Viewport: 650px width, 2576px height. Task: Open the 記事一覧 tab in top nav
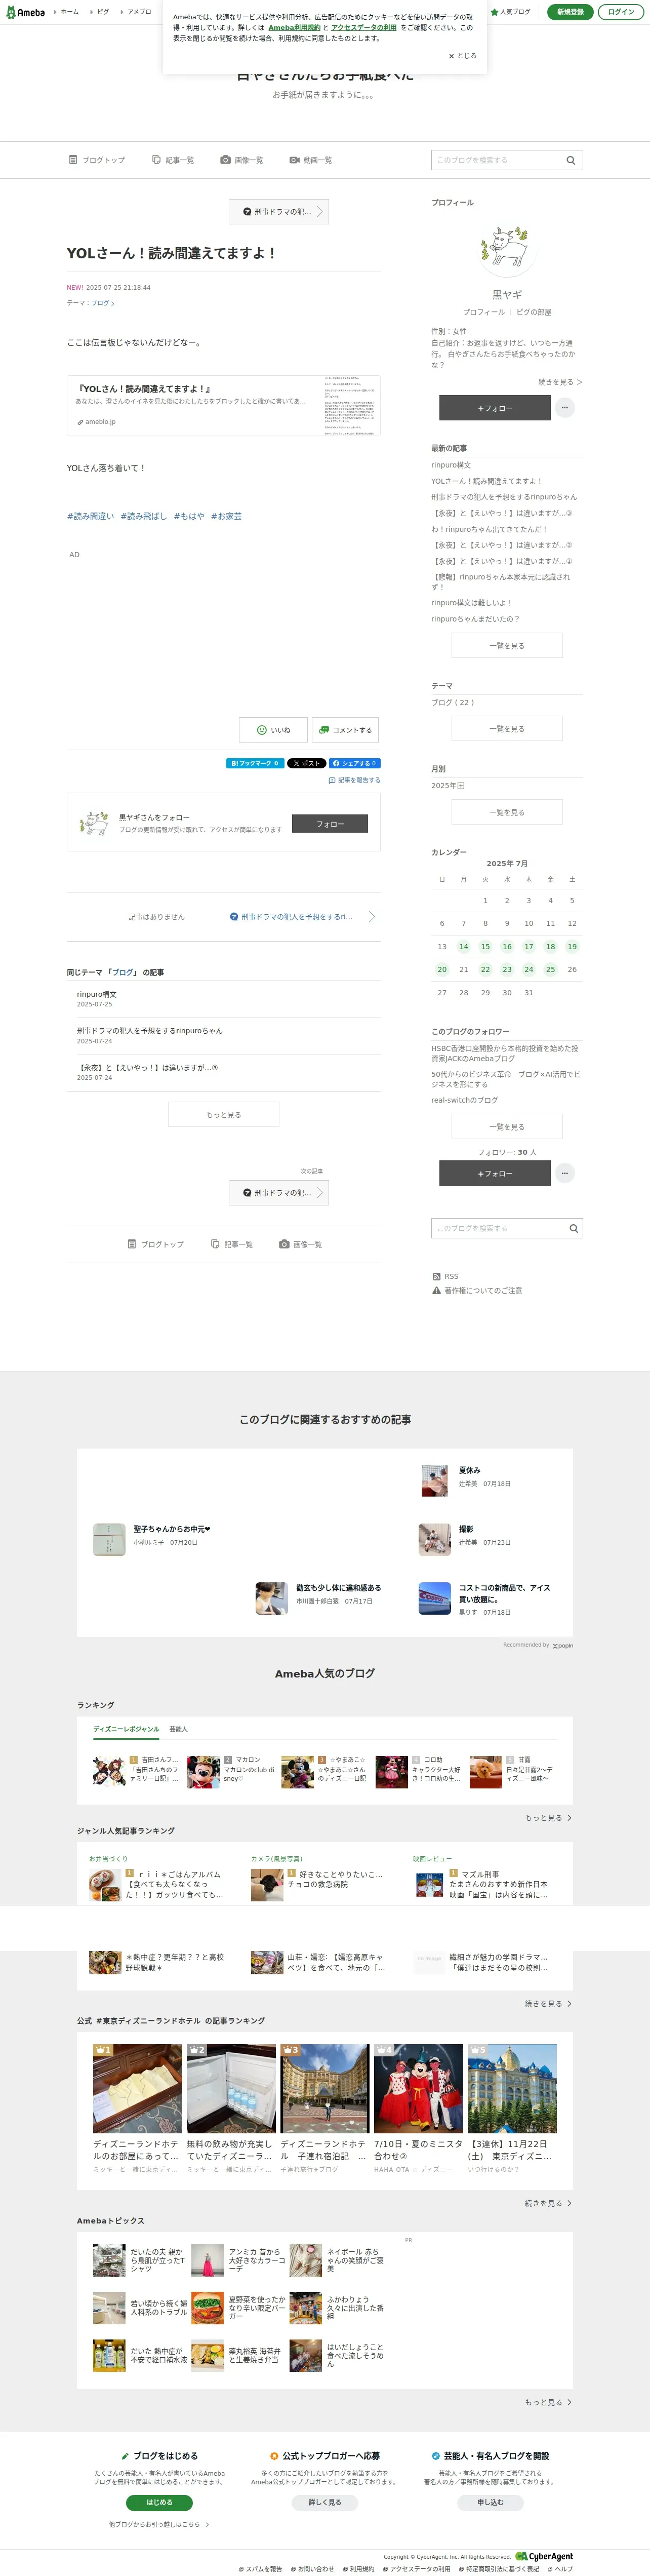[x=173, y=160]
